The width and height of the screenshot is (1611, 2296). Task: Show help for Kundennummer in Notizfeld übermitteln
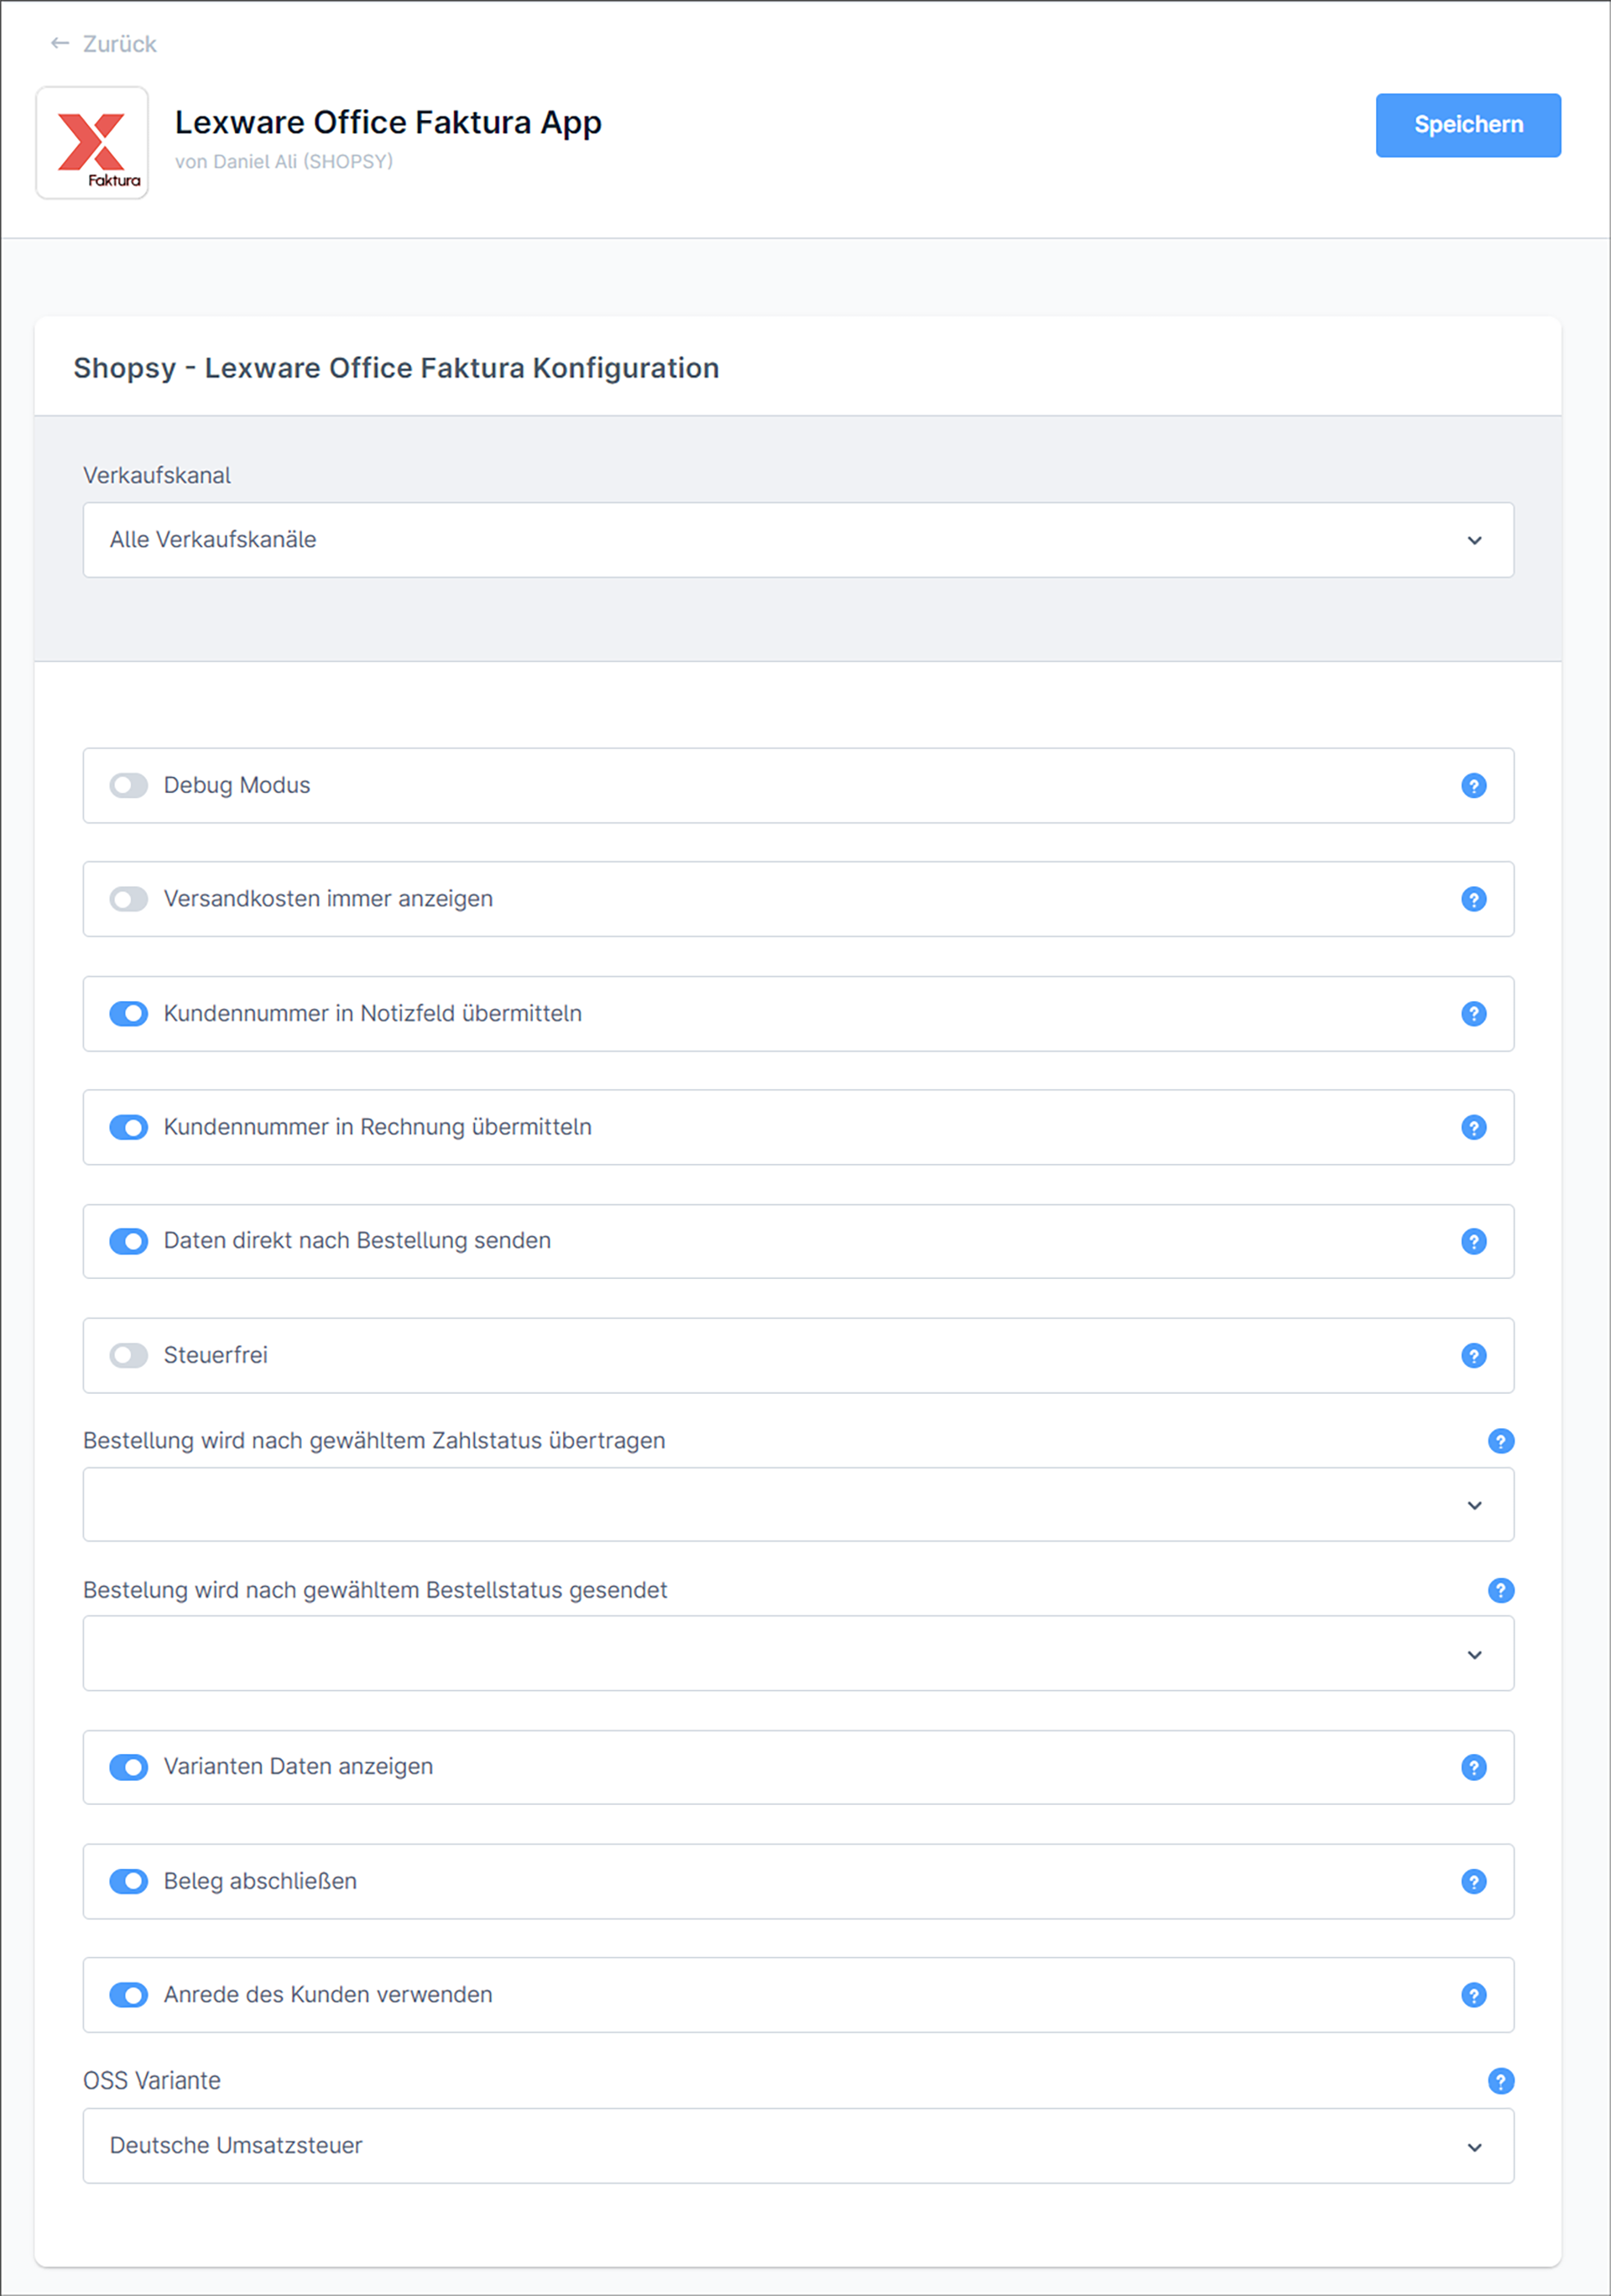point(1473,1013)
